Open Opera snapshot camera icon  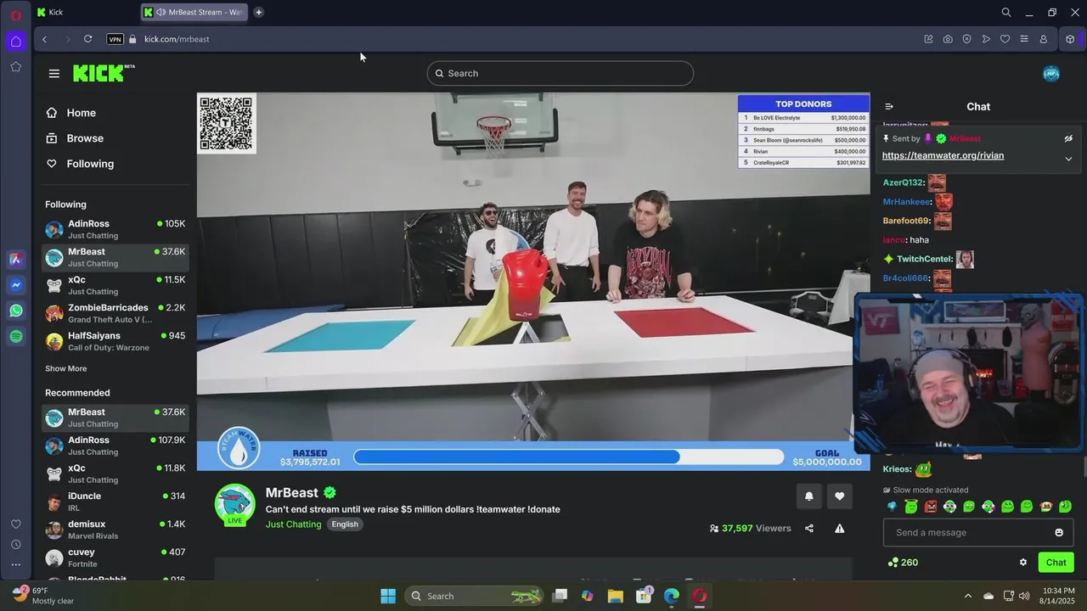coord(948,39)
